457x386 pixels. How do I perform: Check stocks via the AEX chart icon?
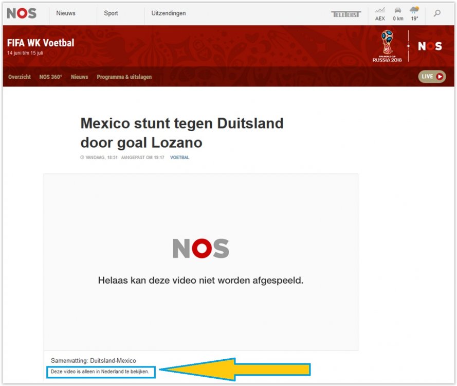[380, 14]
